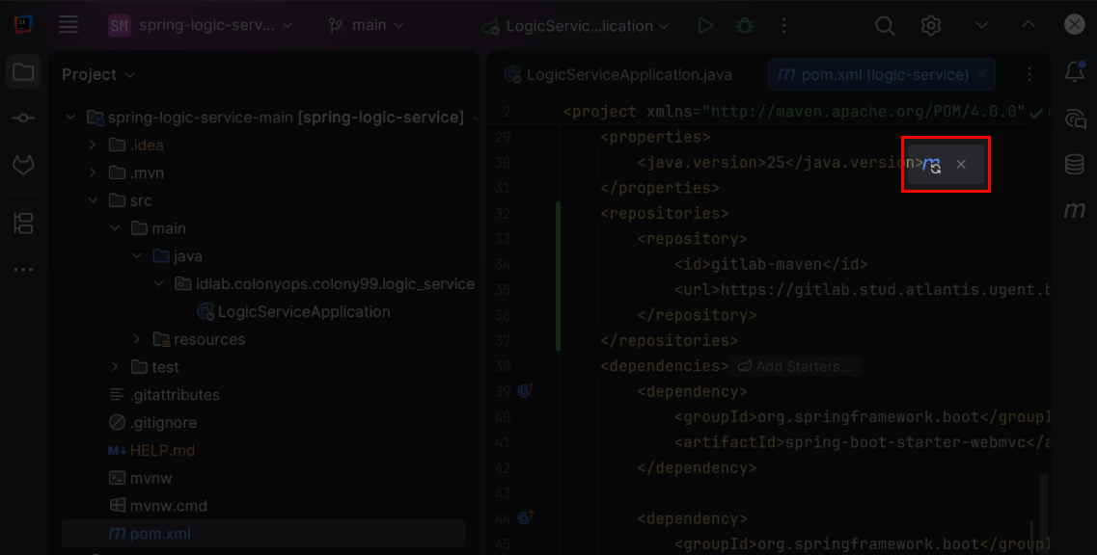Select HELP.md file
Image resolution: width=1097 pixels, height=555 pixels.
pos(151,451)
